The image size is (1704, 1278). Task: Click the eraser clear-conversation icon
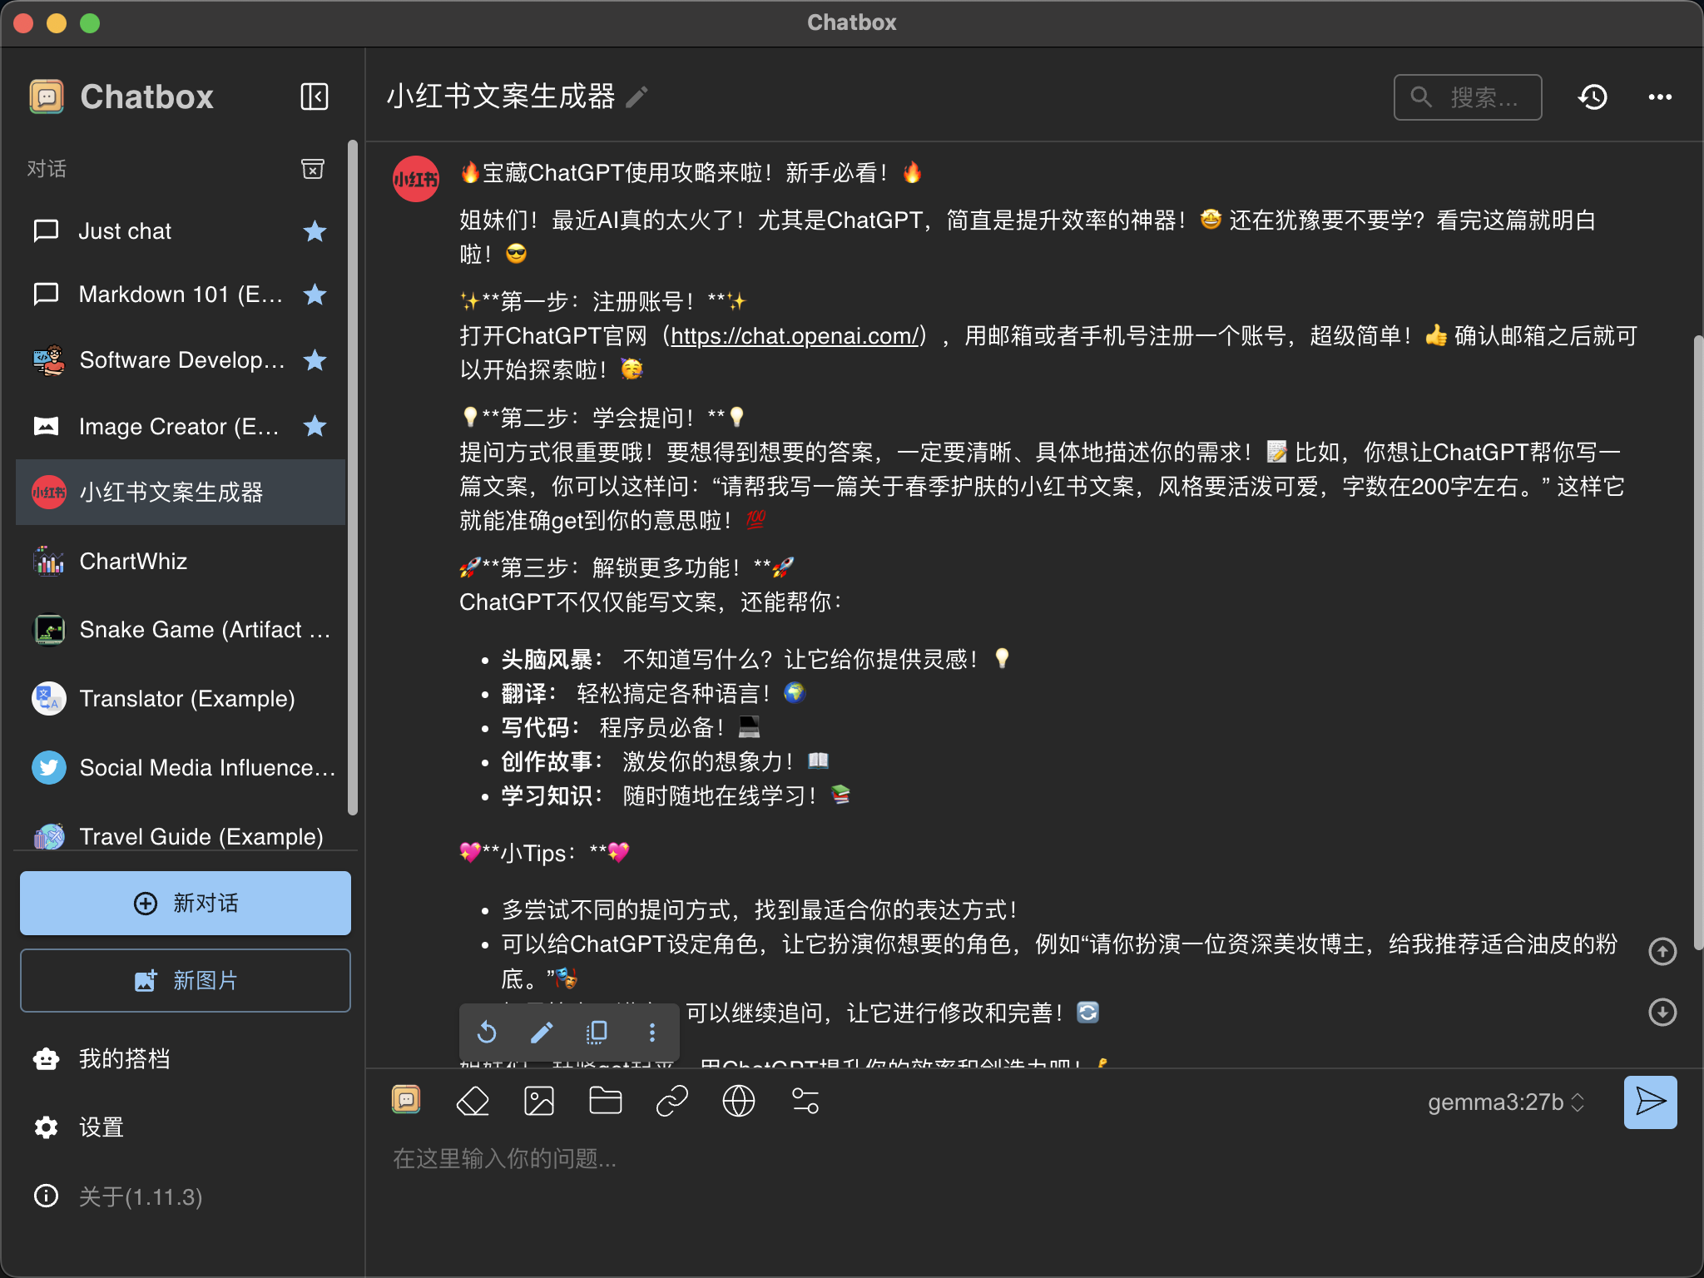pyautogui.click(x=473, y=1102)
